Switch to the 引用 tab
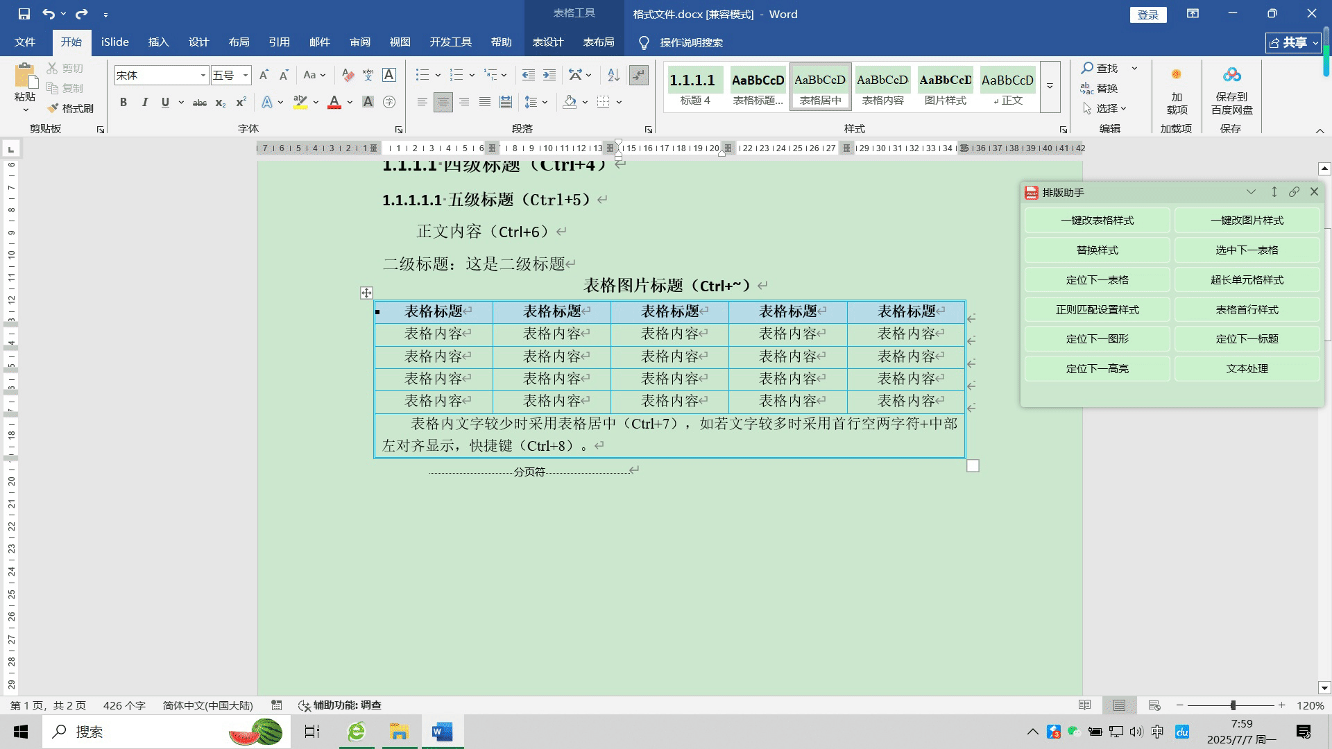The image size is (1332, 749). point(280,42)
